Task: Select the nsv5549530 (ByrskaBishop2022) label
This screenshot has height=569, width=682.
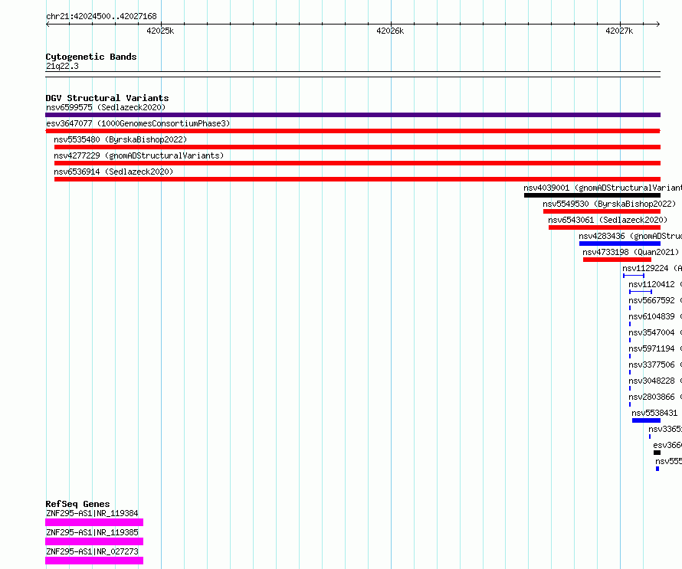Action: point(609,204)
